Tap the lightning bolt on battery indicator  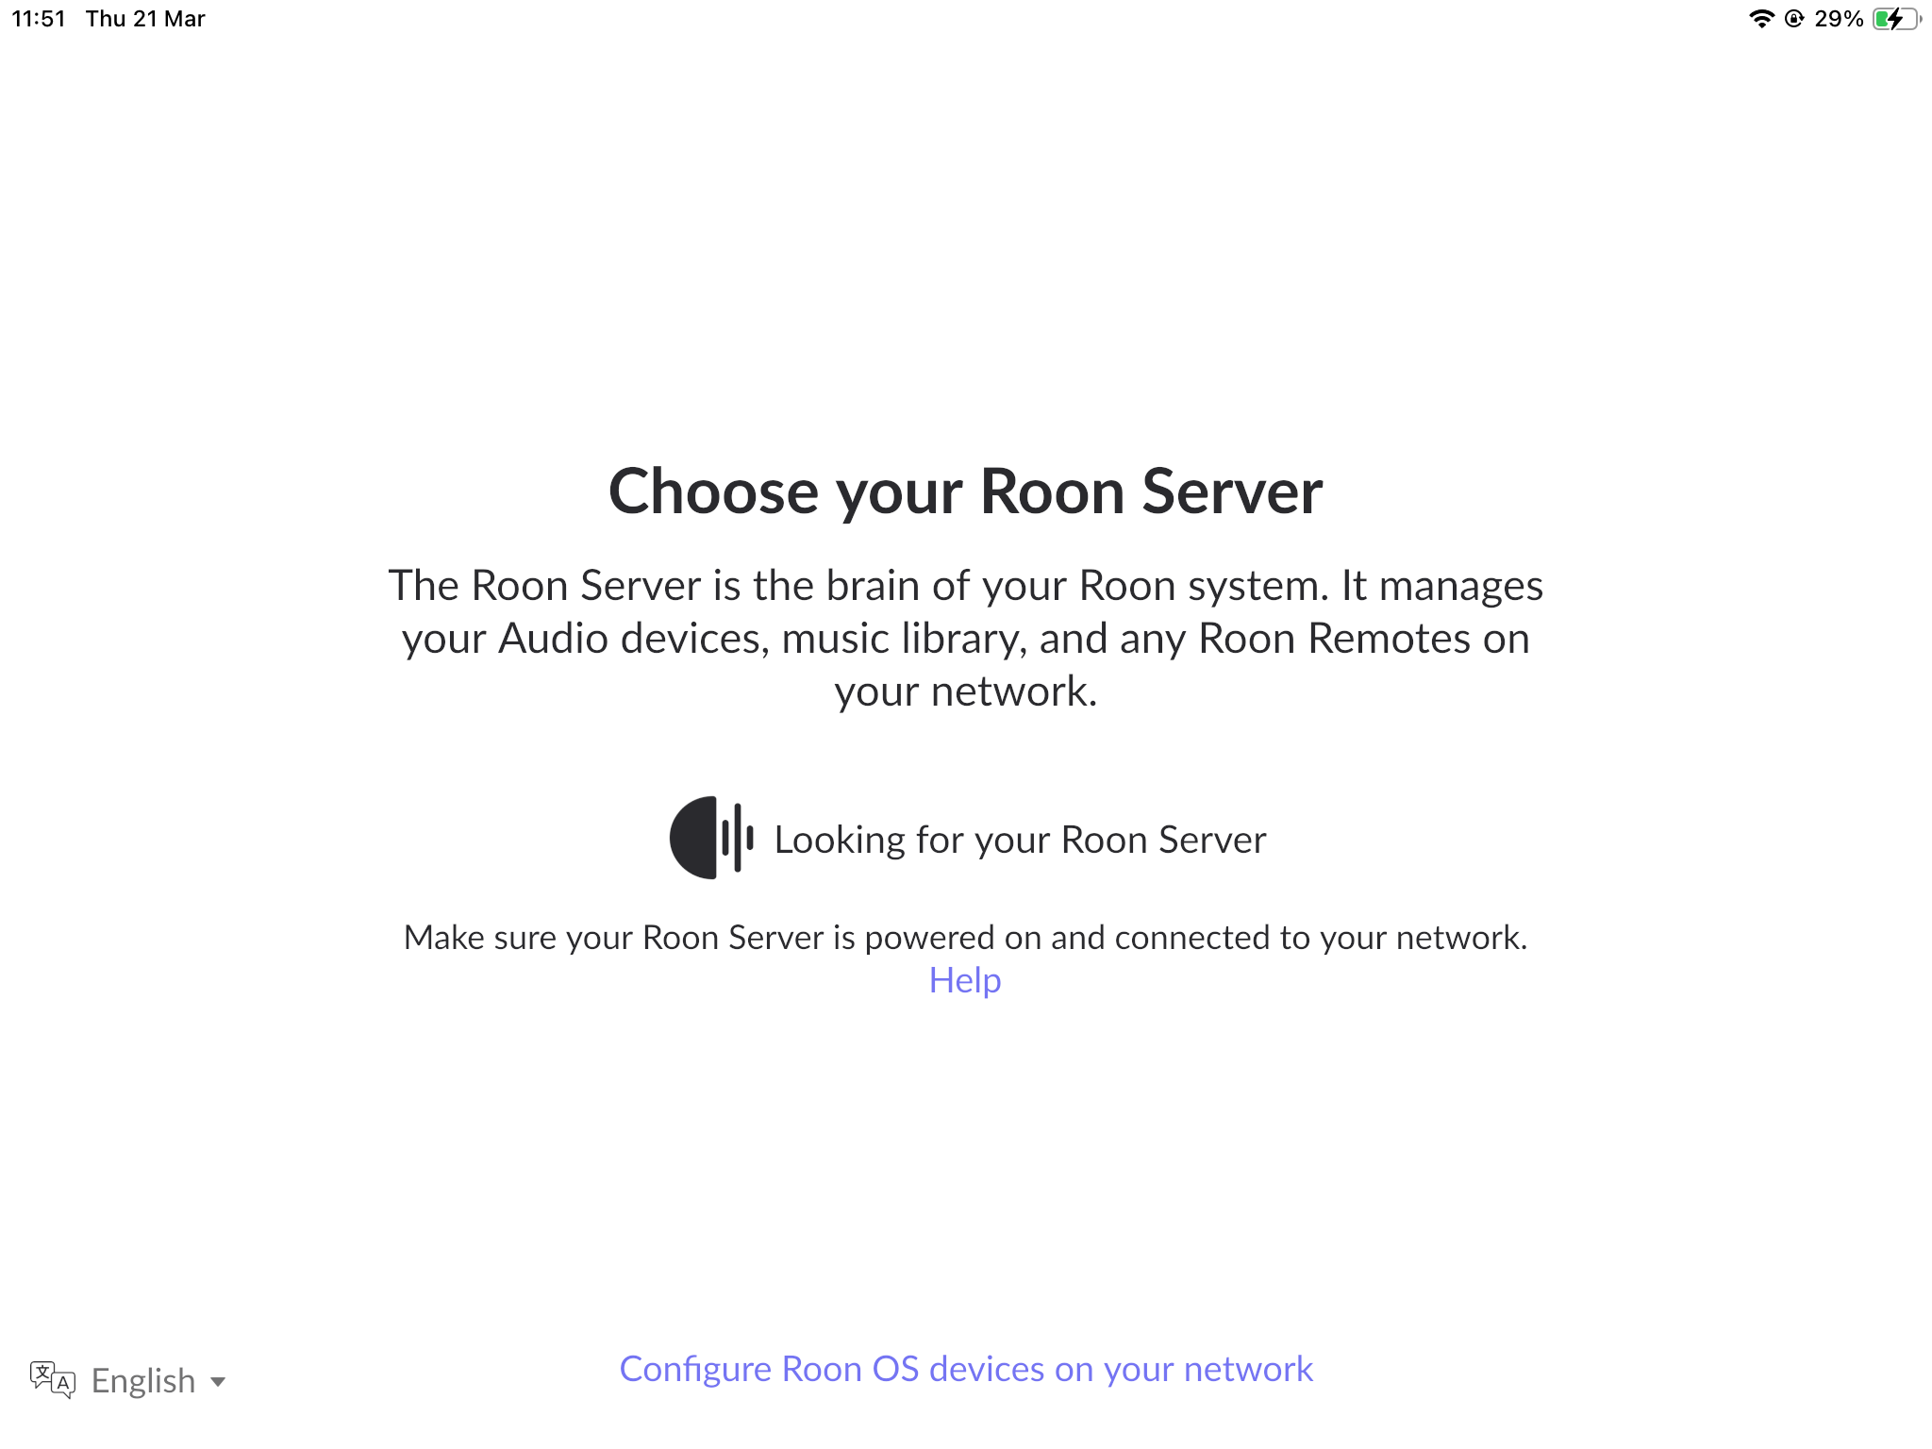tap(1895, 19)
